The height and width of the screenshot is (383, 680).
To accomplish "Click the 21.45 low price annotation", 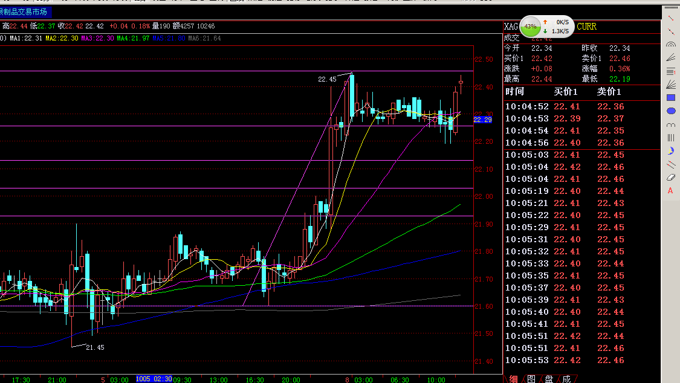I will tap(95, 347).
